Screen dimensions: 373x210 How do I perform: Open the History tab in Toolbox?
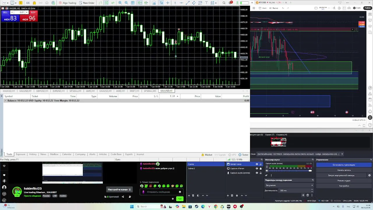(x=33, y=154)
